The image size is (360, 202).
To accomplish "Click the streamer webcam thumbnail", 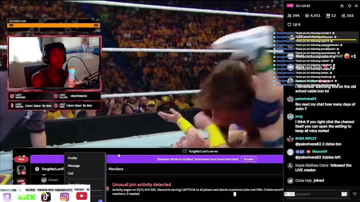I will 54,63.
